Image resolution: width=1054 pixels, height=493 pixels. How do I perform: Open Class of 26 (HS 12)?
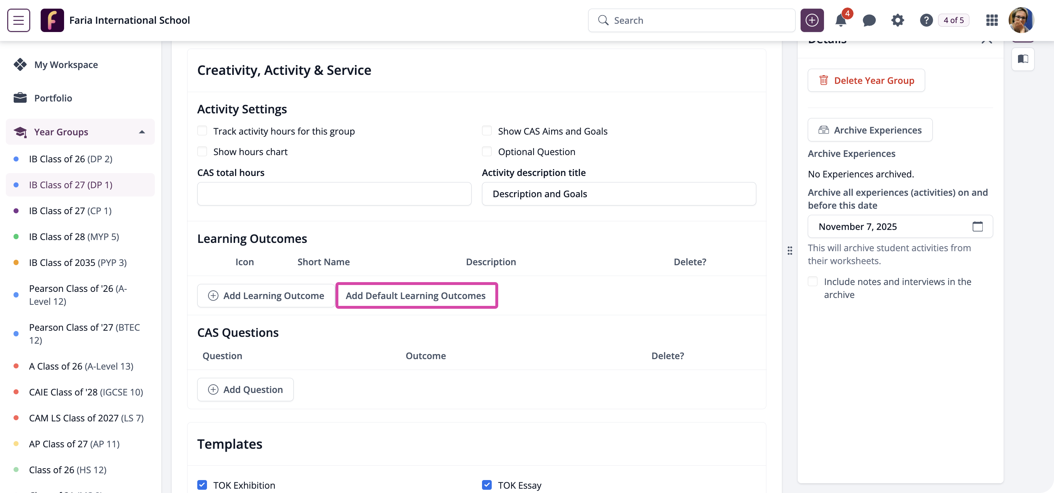80,470
